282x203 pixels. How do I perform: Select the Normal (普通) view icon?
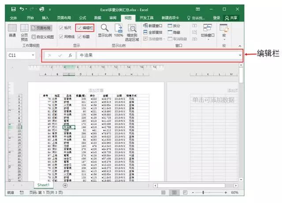coord(12,30)
